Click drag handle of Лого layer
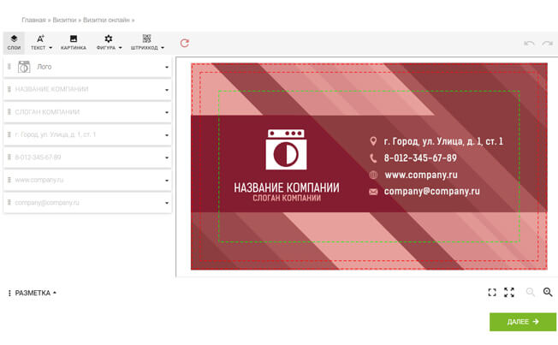The height and width of the screenshot is (345, 558). [x=9, y=67]
